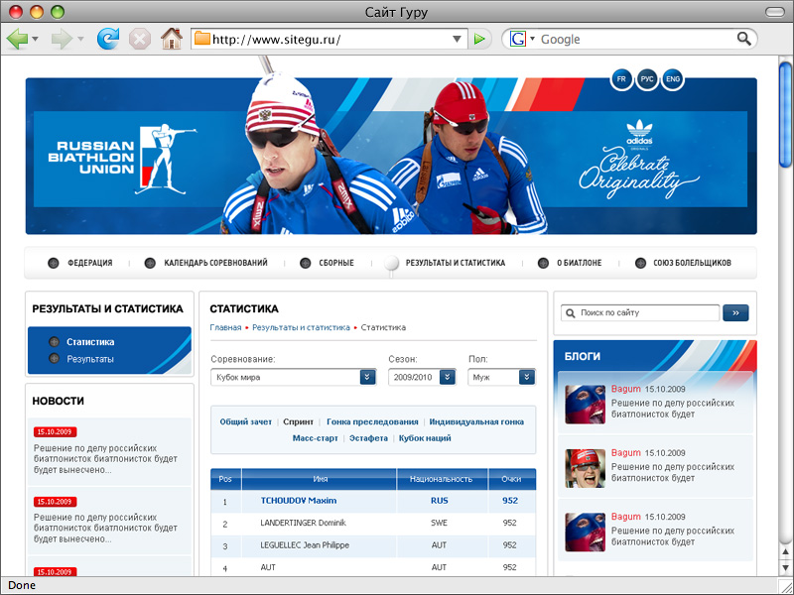794x595 pixels.
Task: Click the folder icon in address bar
Action: tap(202, 39)
